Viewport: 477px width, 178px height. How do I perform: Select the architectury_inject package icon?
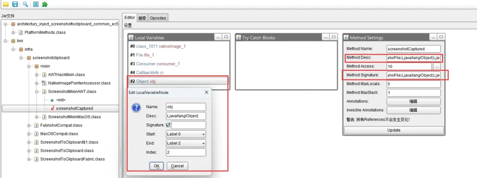coord(13,24)
